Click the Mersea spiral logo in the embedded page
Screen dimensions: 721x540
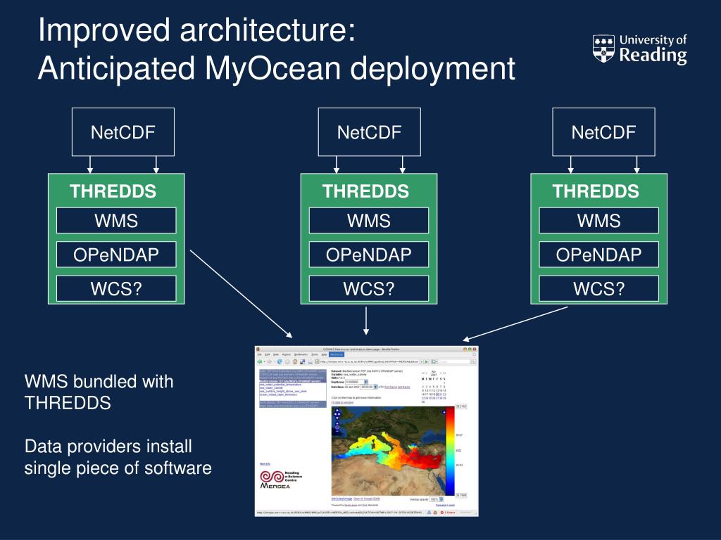tap(272, 477)
